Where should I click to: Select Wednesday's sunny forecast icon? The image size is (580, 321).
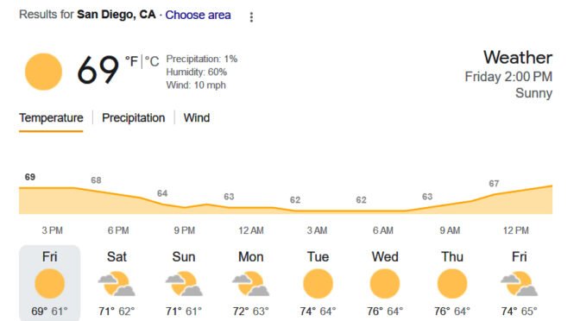point(385,284)
